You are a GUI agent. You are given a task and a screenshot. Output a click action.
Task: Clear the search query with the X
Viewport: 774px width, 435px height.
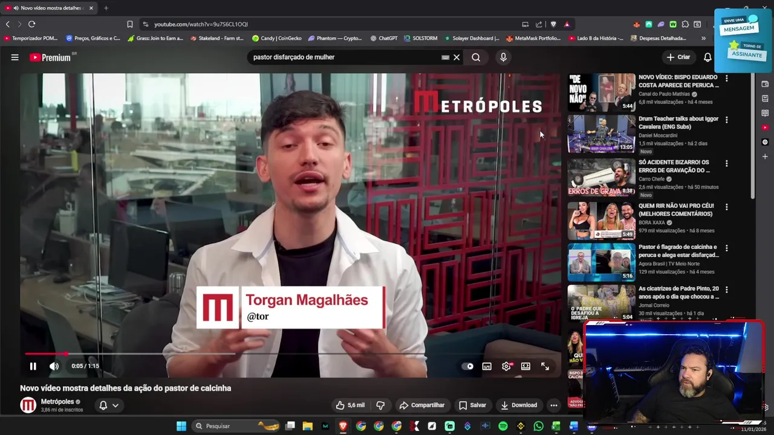coord(457,57)
